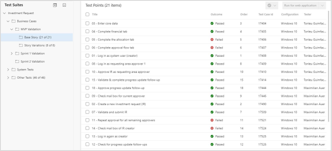Image resolution: width=332 pixels, height=151 pixels.
Task: Click the Sprint 2 Validation folder icon
Action: [17, 61]
